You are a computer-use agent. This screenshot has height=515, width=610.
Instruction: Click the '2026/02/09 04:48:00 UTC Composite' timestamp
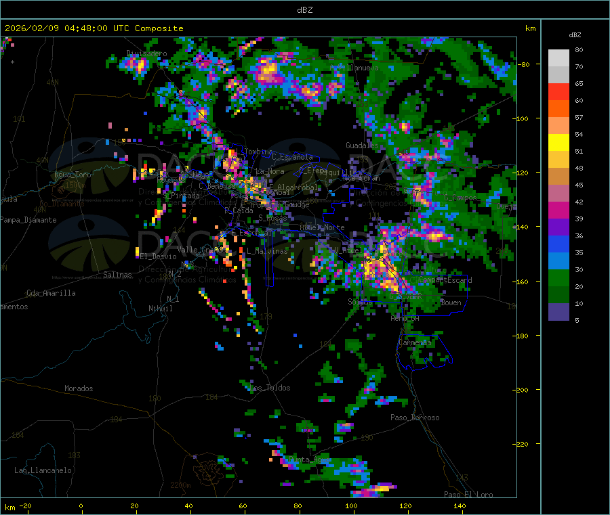(94, 28)
